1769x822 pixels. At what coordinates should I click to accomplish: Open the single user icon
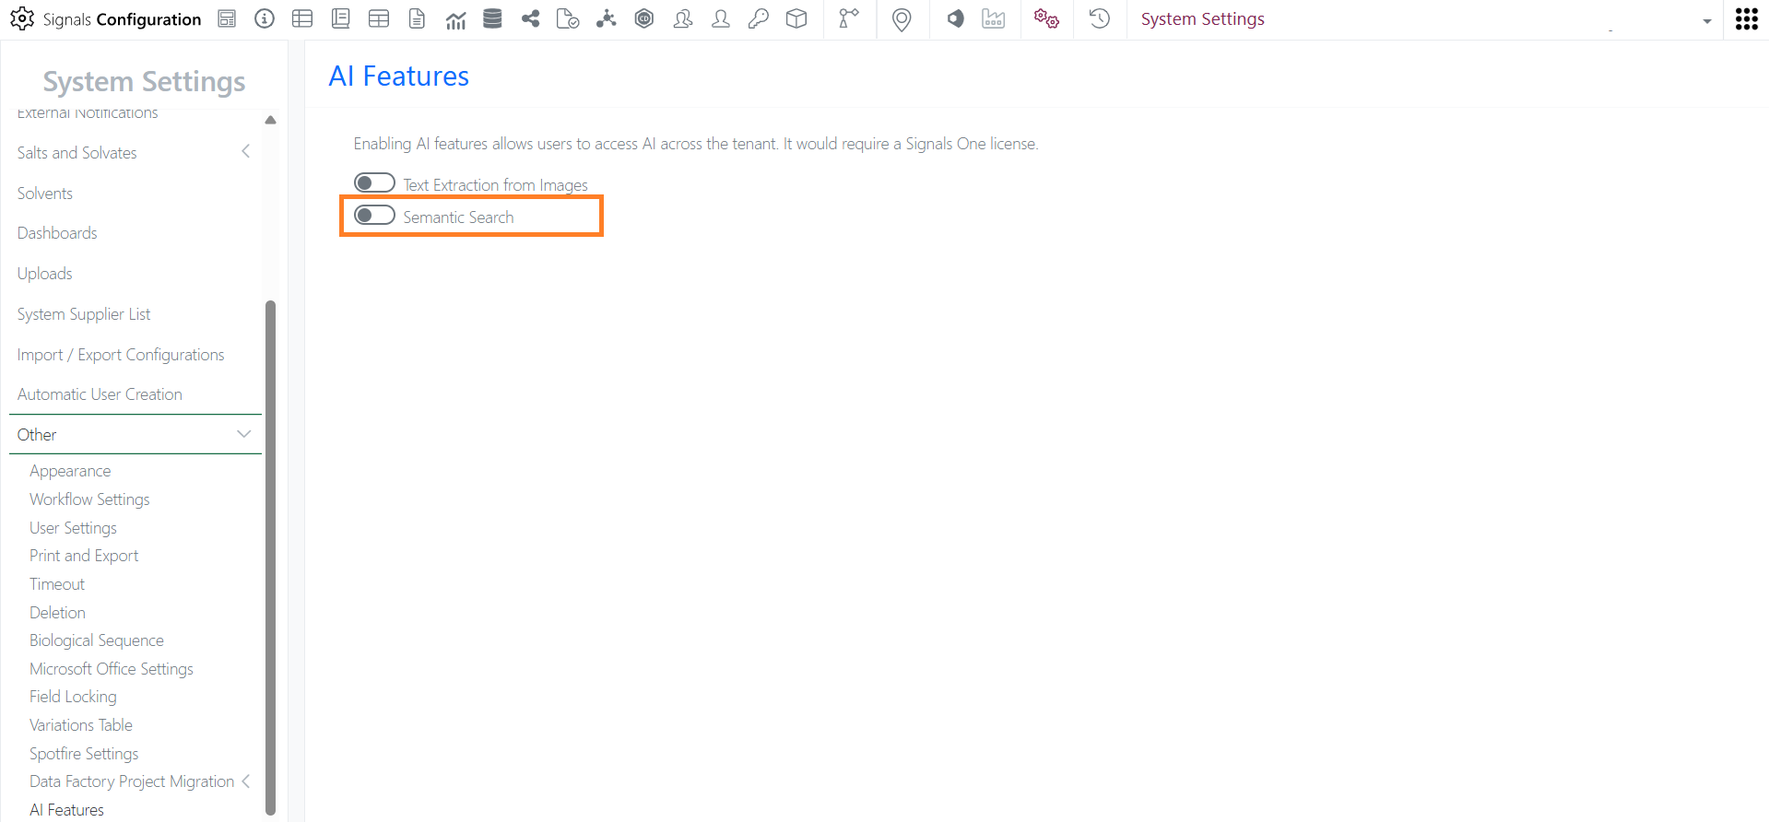pos(721,18)
